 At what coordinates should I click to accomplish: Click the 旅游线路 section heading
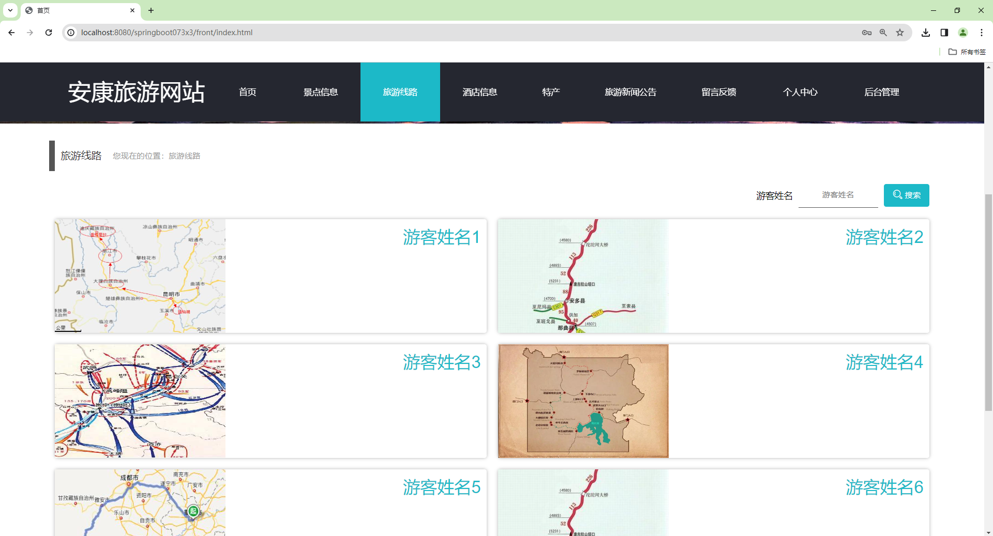click(81, 156)
